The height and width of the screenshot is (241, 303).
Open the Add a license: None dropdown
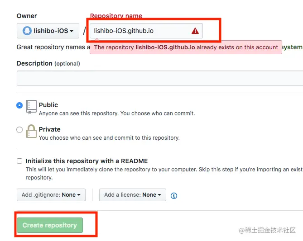(133, 195)
